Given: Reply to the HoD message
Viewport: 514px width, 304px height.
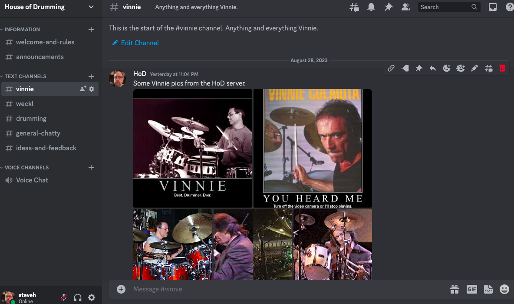Looking at the screenshot, I should click(x=433, y=68).
